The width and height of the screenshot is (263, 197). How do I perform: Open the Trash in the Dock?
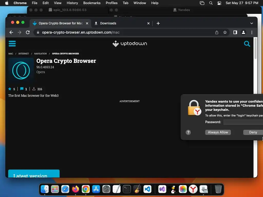[218, 189]
